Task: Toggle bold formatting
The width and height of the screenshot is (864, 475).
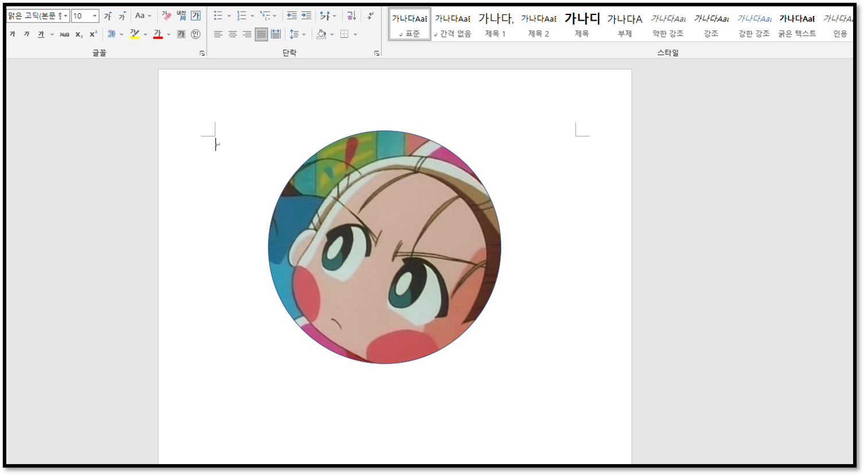Action: (13, 34)
